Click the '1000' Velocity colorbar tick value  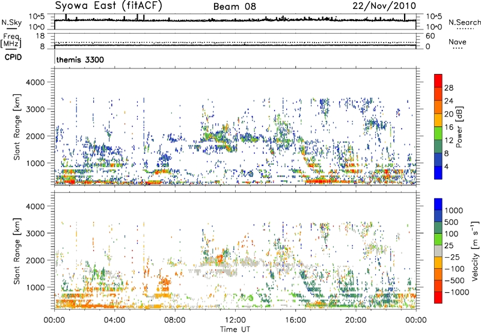[453, 210]
